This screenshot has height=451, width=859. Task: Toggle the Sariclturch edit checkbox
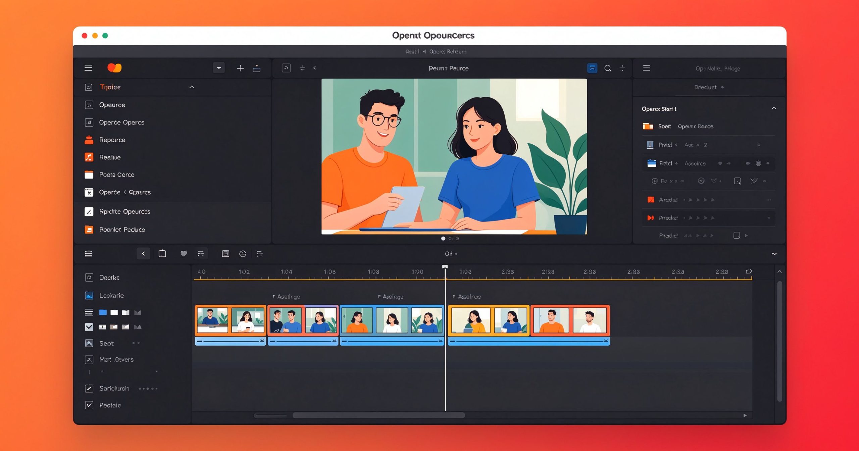click(x=89, y=388)
